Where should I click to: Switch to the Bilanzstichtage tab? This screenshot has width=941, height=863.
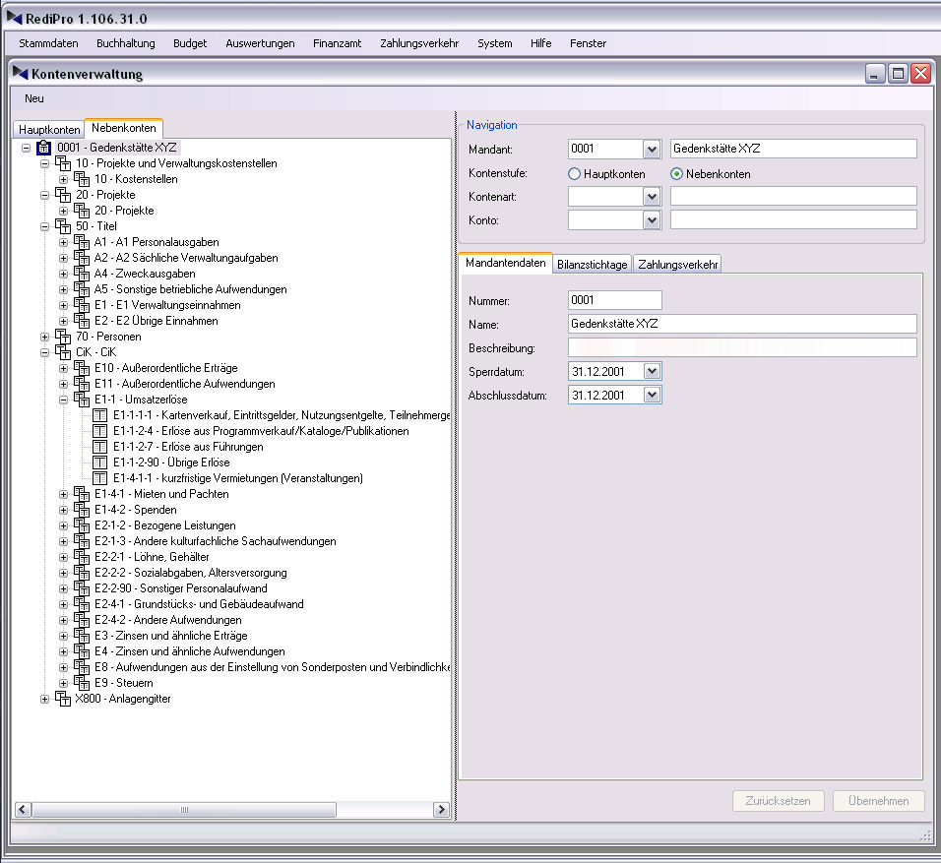(x=592, y=264)
